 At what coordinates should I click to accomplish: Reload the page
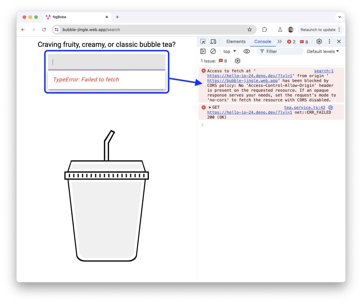pos(44,29)
